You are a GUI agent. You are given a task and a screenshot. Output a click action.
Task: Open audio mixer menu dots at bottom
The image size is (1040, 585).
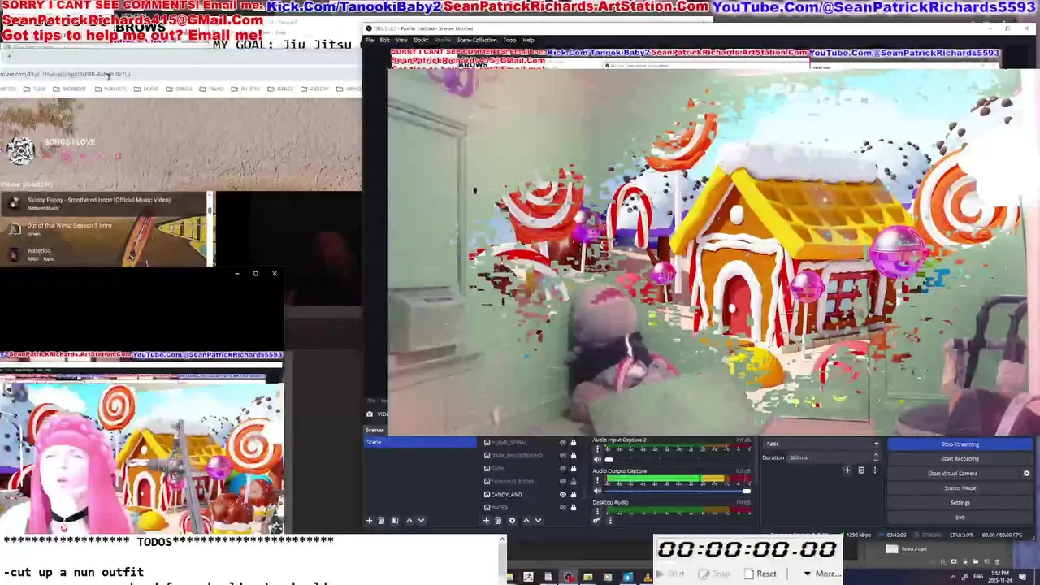point(610,521)
